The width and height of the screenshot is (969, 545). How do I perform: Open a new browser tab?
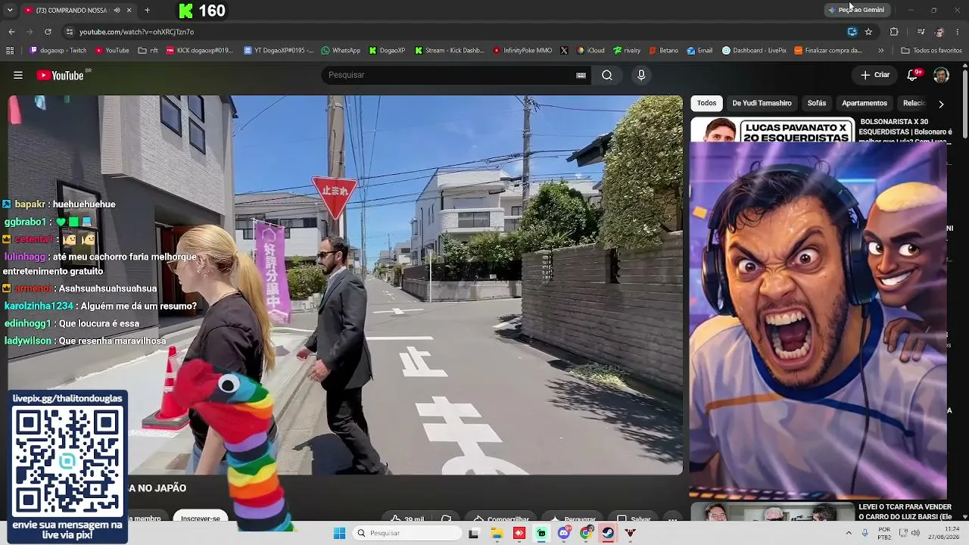pyautogui.click(x=147, y=11)
